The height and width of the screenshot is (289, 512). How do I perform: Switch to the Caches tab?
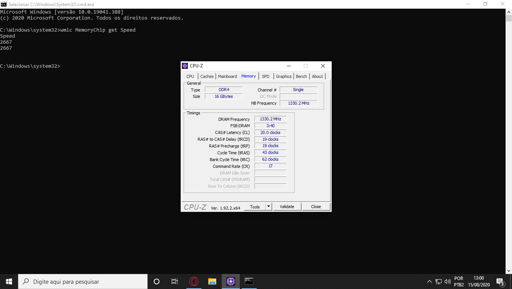pos(207,76)
